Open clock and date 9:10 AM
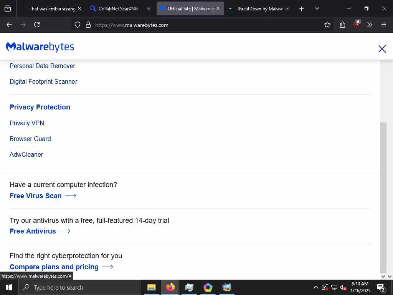 [360, 287]
